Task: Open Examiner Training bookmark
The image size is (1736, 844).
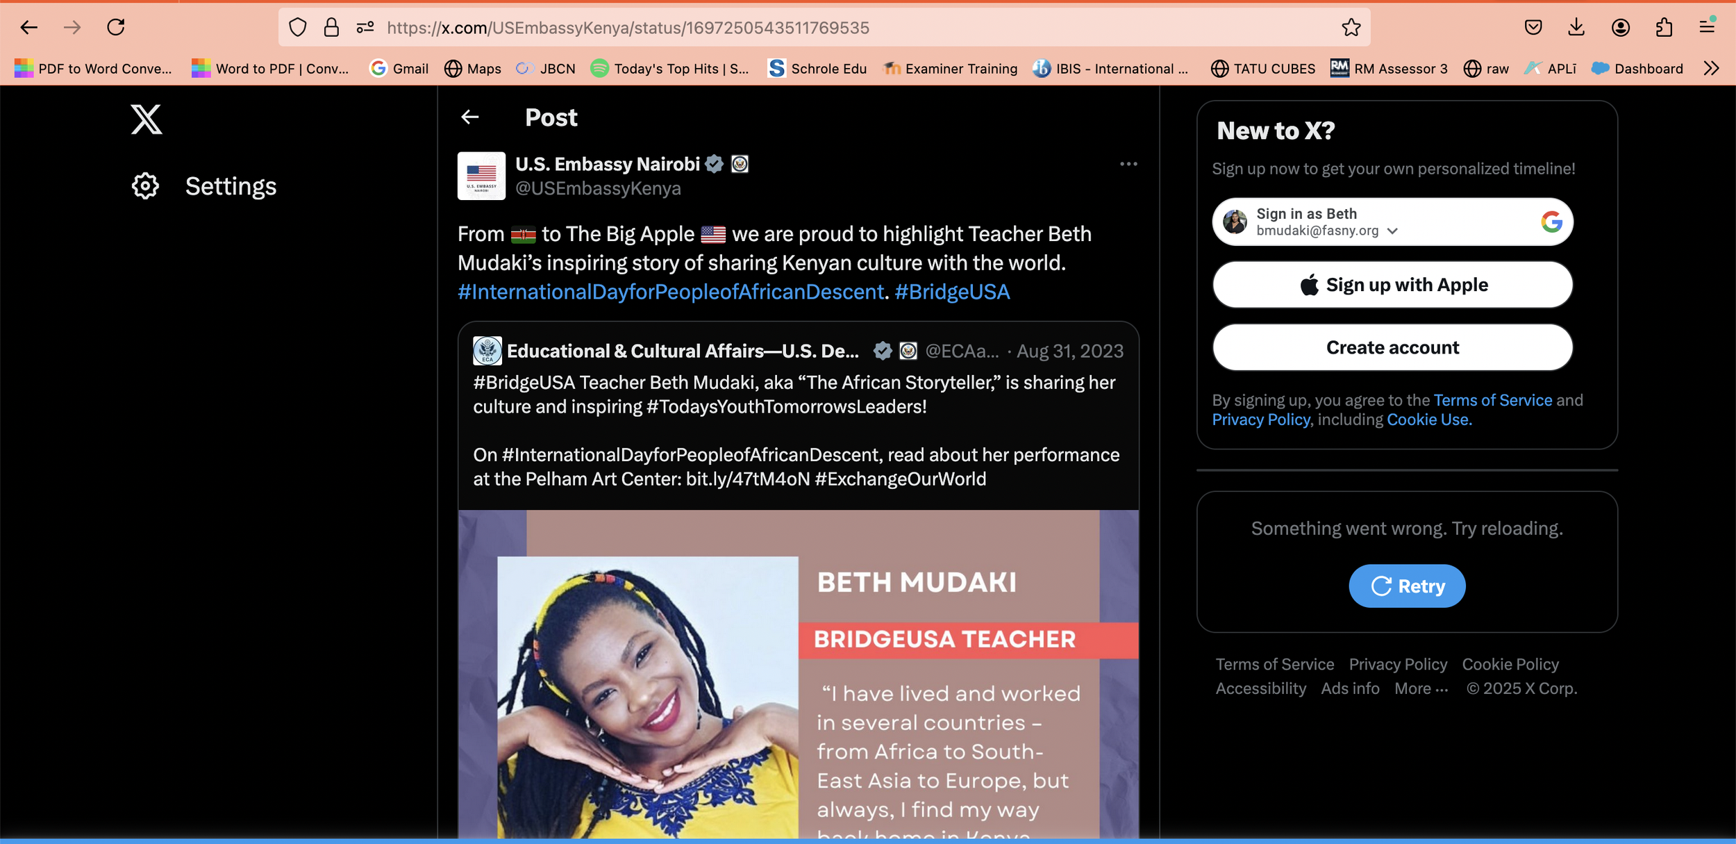Action: 950,68
